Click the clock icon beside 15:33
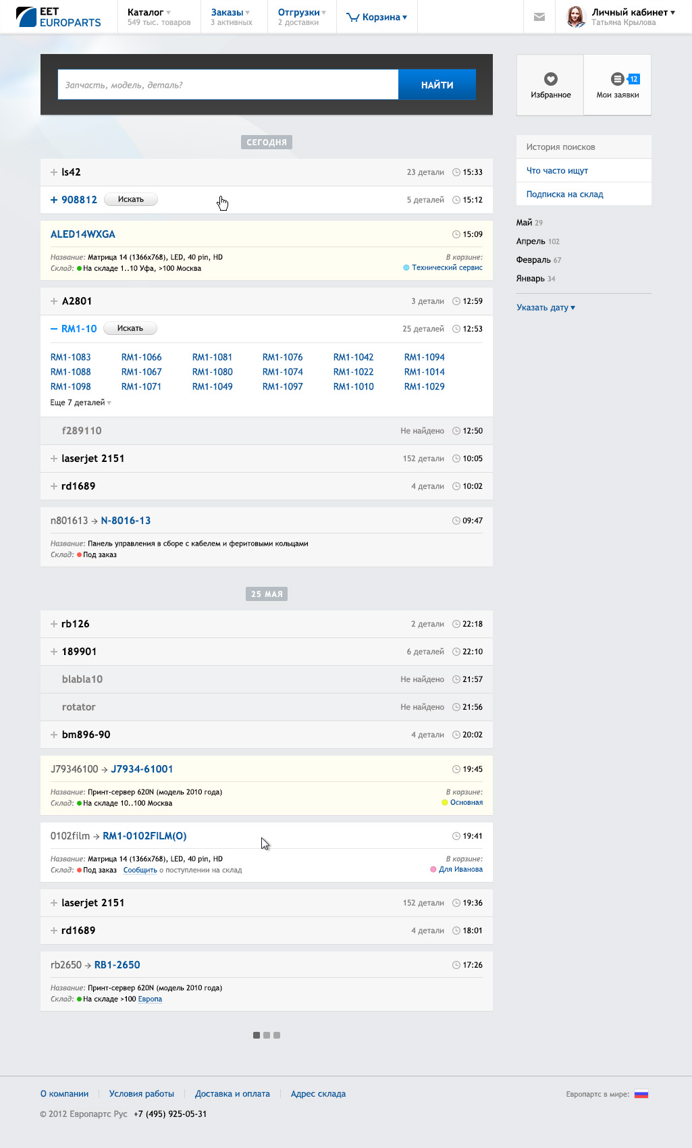Screen dimensions: 692x1148 pyautogui.click(x=456, y=172)
